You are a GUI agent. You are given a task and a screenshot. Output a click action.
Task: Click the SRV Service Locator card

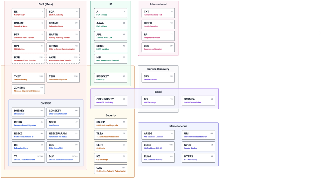(158, 78)
